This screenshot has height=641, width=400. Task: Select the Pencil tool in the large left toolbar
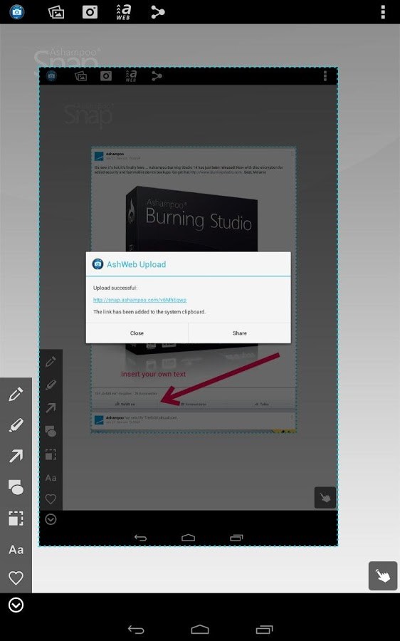tap(16, 394)
